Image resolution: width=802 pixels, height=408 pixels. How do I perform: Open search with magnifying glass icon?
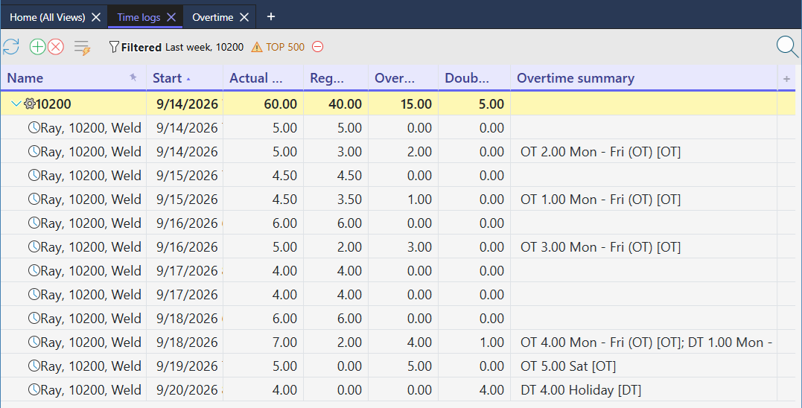[x=787, y=47]
